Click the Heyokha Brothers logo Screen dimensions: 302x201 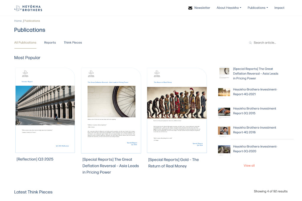click(x=28, y=8)
